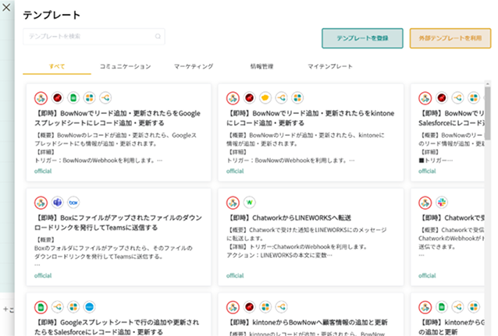Click branch icon in Salesforce BowNow card

coord(457,97)
